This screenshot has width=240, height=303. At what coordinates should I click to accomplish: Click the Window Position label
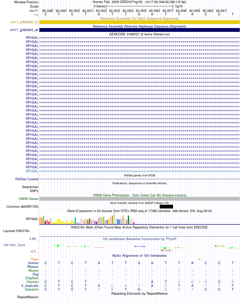pyautogui.click(x=26, y=2)
